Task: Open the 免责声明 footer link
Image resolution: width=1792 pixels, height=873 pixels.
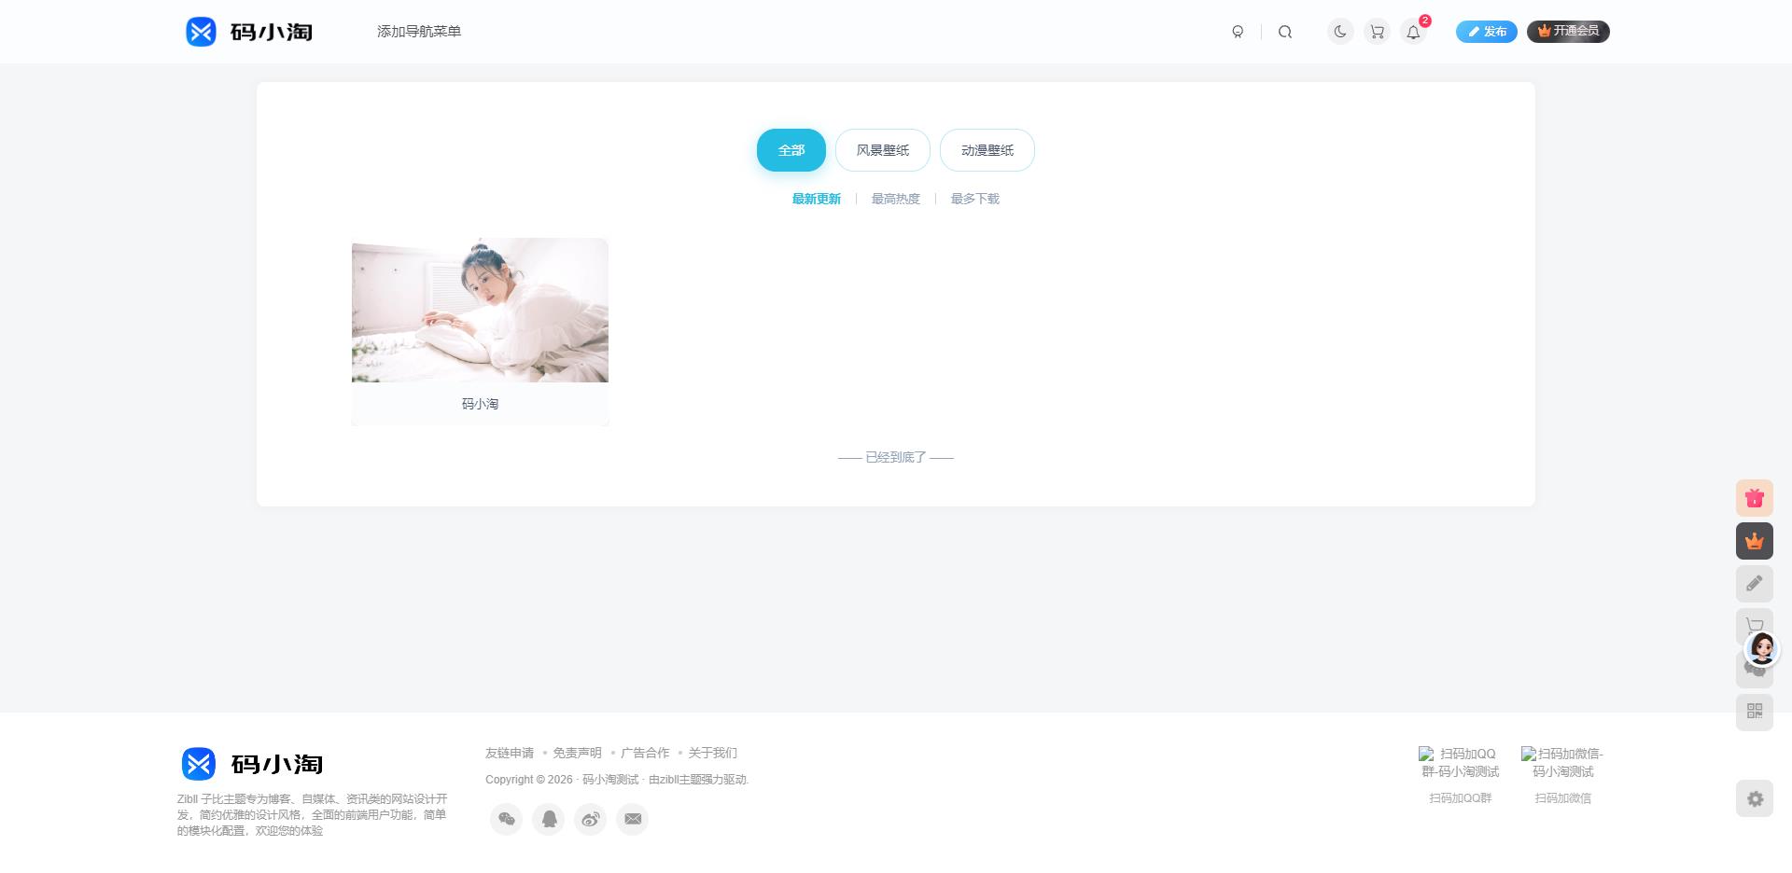Action: coord(577,753)
